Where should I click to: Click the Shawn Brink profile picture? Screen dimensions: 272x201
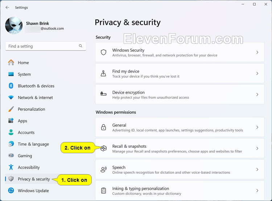[x=14, y=25]
